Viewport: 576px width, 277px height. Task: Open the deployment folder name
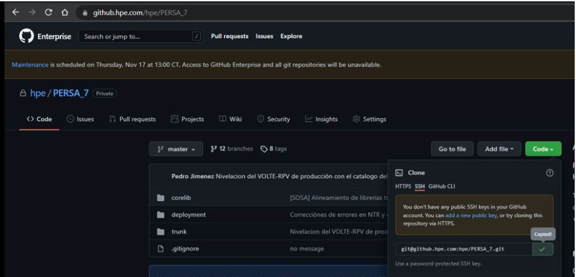[189, 215]
